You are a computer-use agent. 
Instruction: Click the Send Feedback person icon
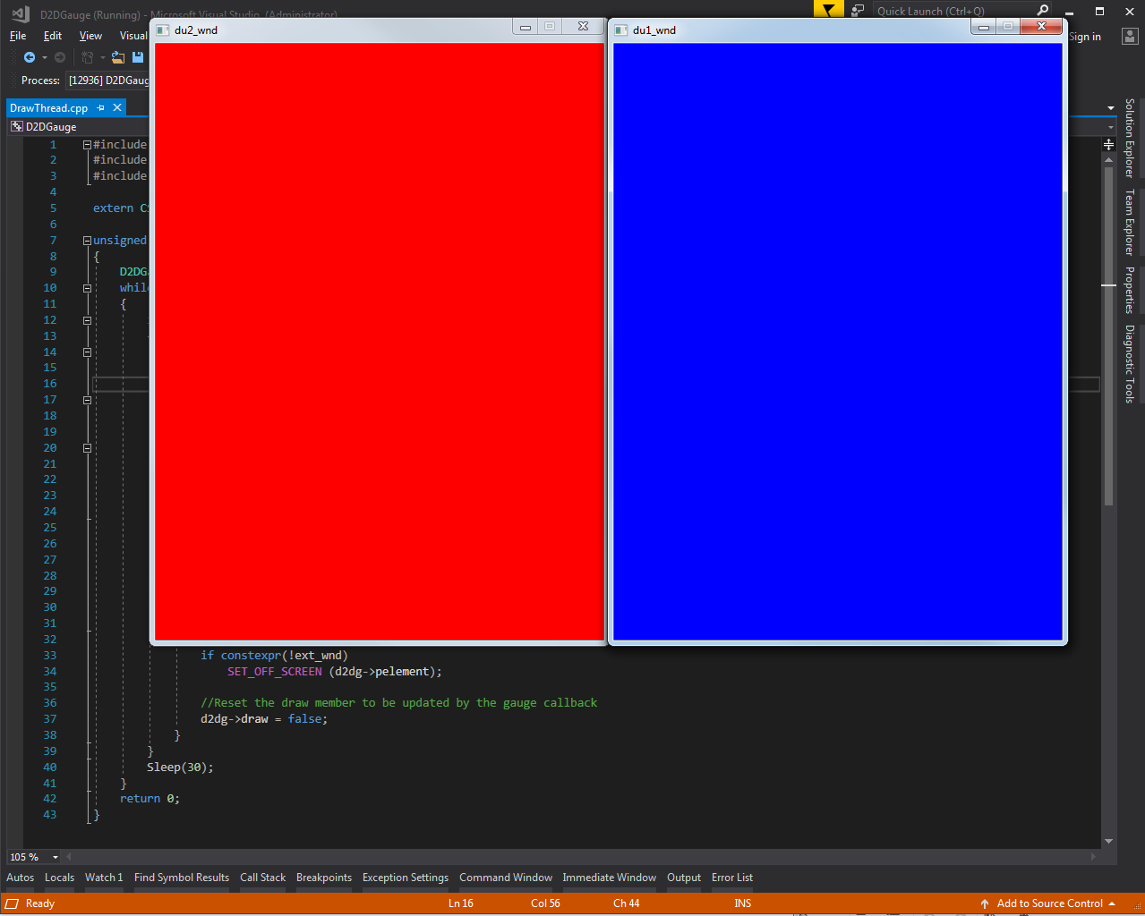pyautogui.click(x=858, y=10)
